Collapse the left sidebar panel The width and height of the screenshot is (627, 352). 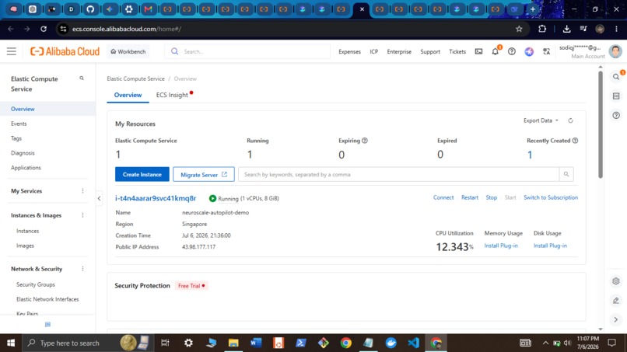(x=99, y=199)
